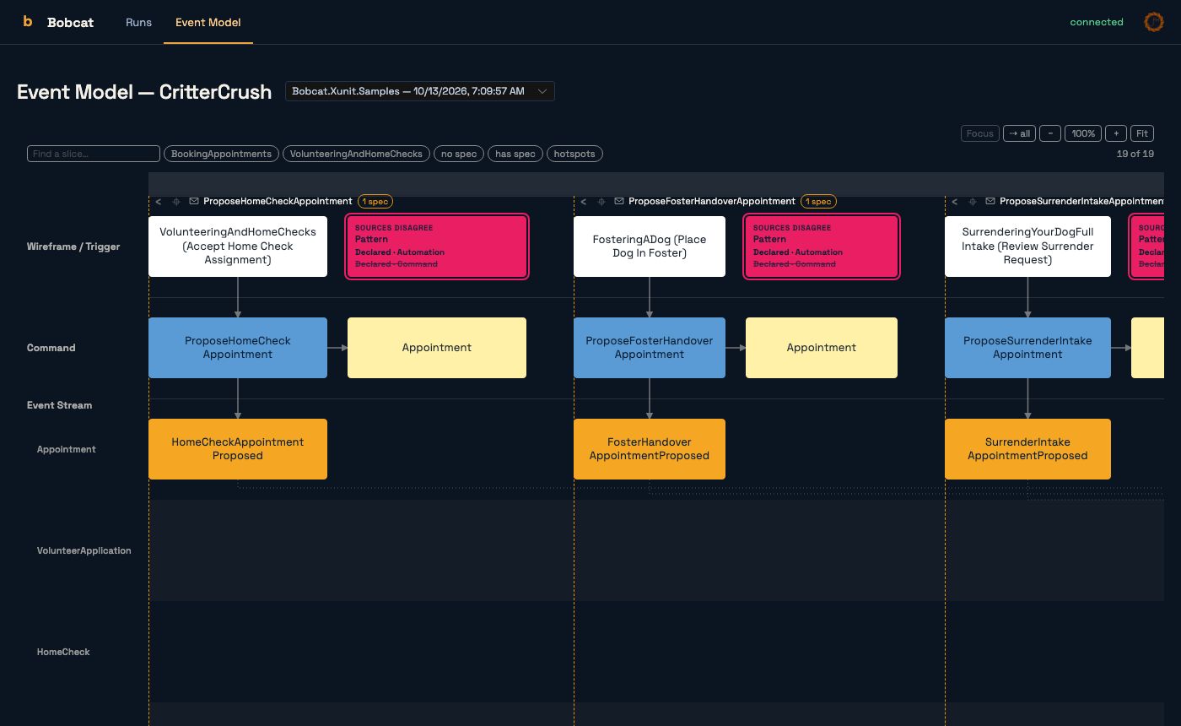This screenshot has height=726, width=1181.
Task: Collapse the ProposeSurrenderIntakeAppointment slice with its chevron
Action: (955, 202)
